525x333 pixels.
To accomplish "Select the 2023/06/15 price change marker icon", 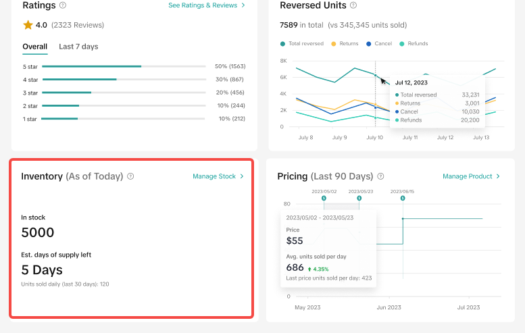I will click(403, 198).
